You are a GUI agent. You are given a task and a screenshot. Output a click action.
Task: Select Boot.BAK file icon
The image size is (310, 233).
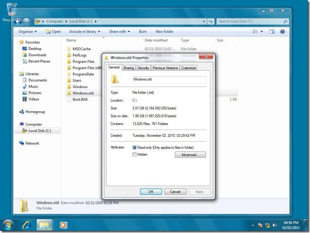[x=69, y=100]
